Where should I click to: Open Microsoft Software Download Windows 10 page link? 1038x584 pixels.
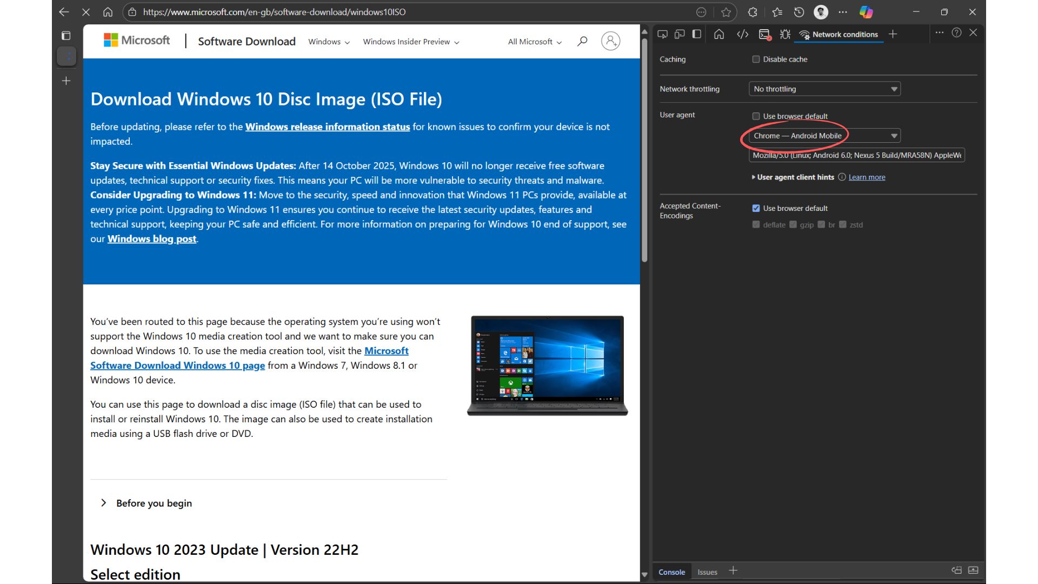(x=249, y=358)
